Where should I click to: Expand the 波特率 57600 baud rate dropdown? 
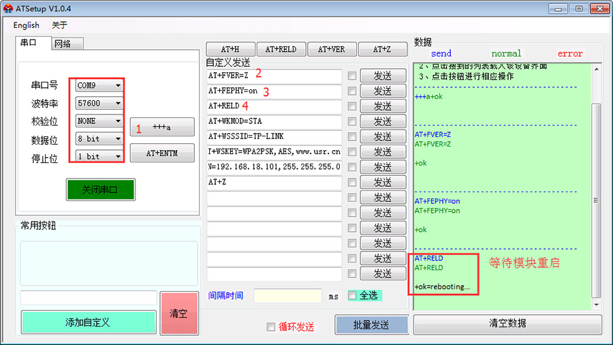tap(99, 104)
